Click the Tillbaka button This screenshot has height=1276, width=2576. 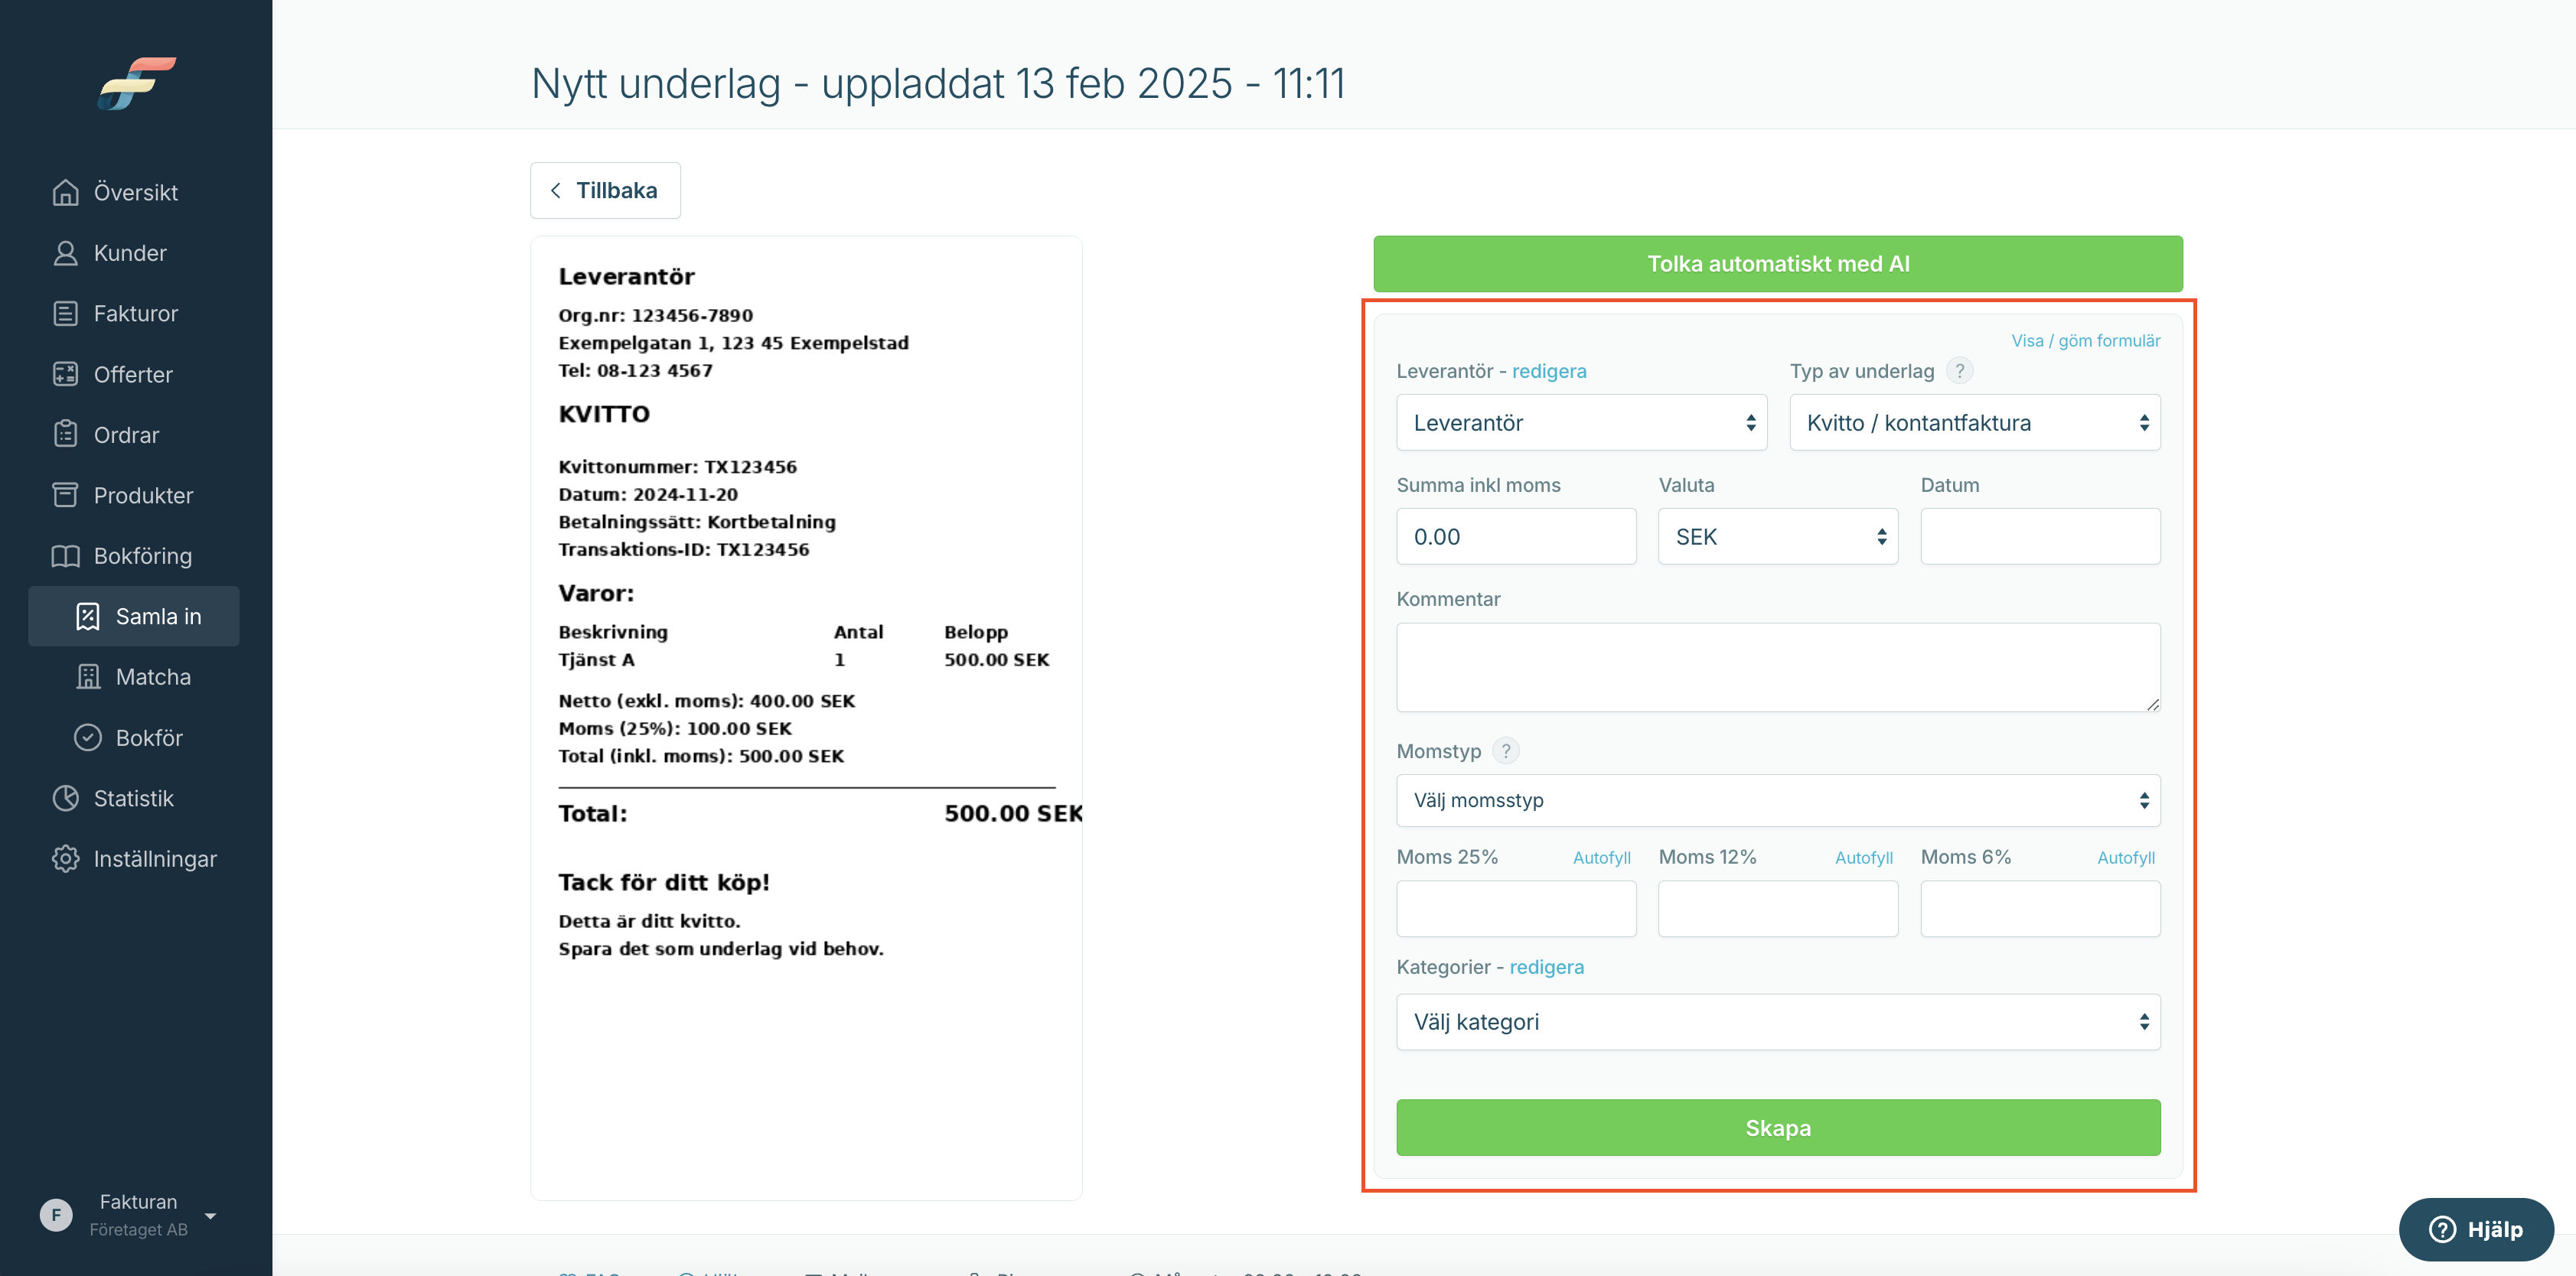click(605, 190)
